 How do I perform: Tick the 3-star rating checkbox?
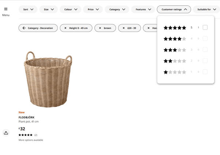point(205,49)
